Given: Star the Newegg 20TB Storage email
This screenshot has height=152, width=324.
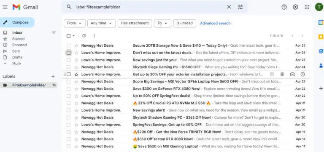Looking at the screenshot, I should [x=76, y=45].
